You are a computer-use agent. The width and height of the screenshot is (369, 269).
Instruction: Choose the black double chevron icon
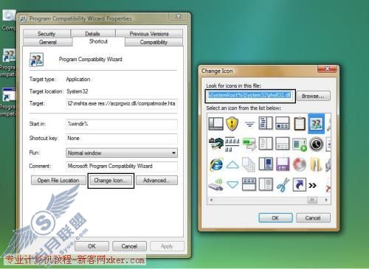click(x=312, y=185)
